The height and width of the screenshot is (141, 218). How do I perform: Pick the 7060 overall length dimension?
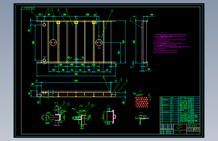pyautogui.click(x=76, y=74)
